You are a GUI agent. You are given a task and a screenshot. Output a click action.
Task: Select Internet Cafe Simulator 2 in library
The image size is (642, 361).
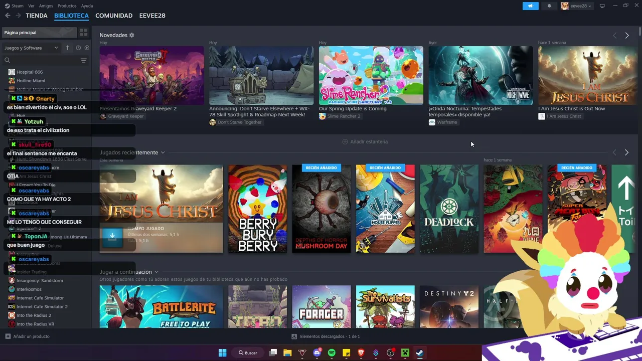click(x=42, y=306)
